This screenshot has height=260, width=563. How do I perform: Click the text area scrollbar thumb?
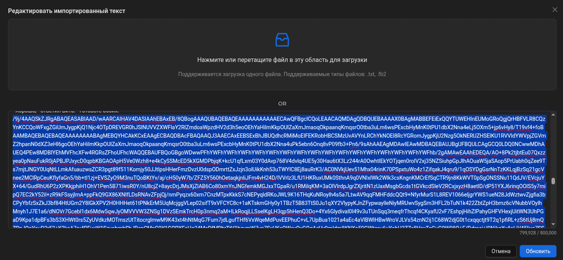(x=553, y=181)
